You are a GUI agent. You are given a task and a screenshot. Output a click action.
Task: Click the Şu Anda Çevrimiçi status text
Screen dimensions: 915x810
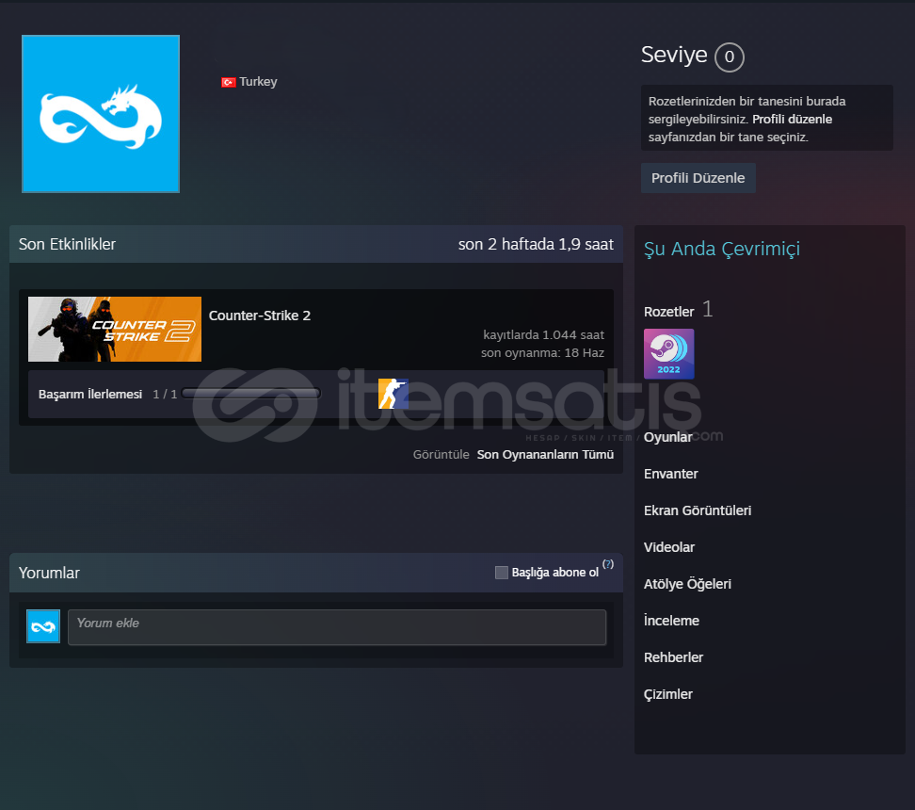click(722, 250)
